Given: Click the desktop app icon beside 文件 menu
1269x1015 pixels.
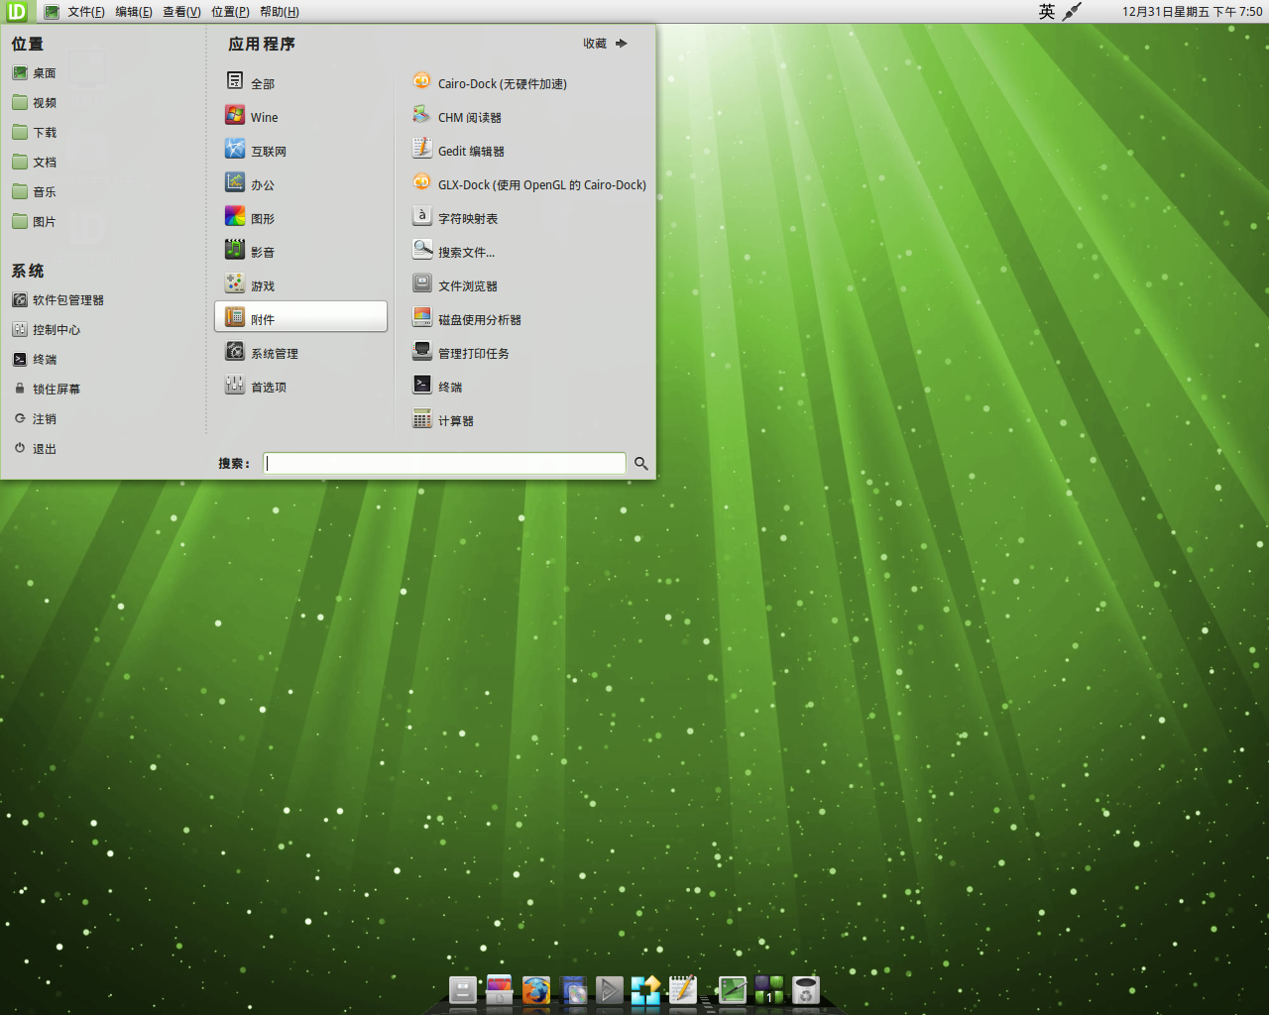Looking at the screenshot, I should (52, 12).
